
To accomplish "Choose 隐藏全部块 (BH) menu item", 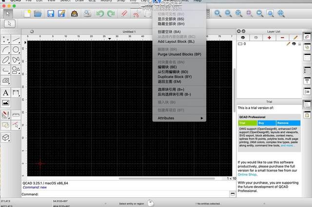I will (179, 24).
